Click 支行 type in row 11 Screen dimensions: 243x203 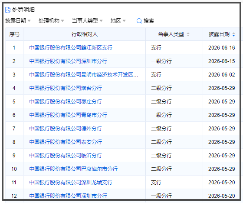click(x=156, y=183)
